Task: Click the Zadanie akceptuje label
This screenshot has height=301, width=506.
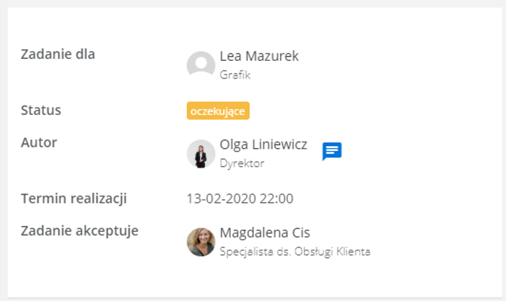Action: (79, 231)
